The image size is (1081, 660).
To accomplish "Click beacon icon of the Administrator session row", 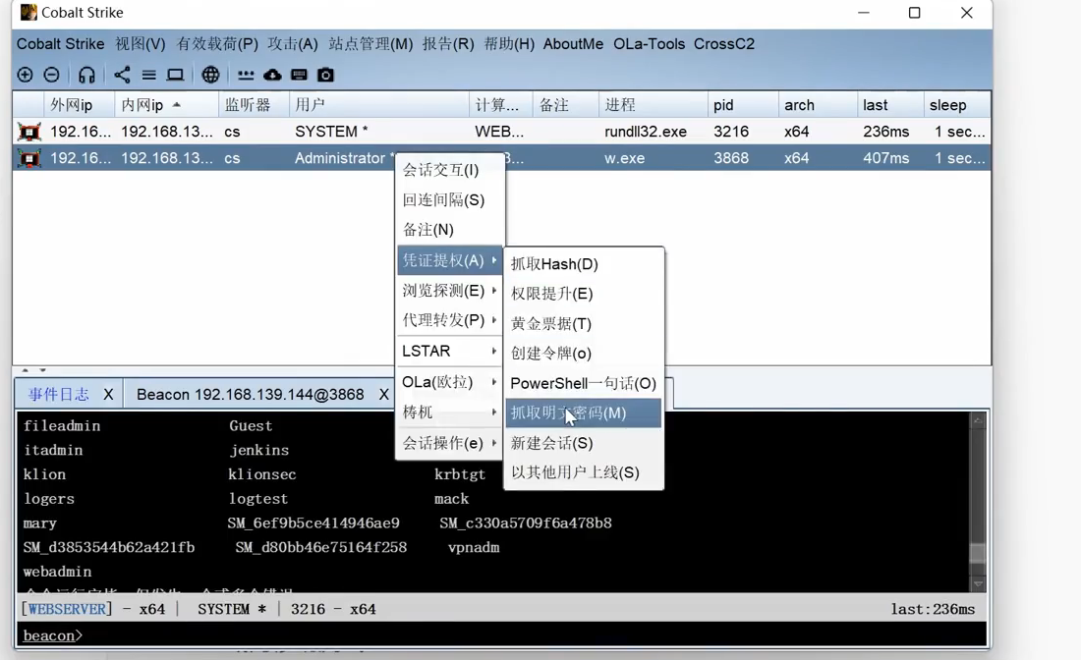I will click(x=28, y=158).
